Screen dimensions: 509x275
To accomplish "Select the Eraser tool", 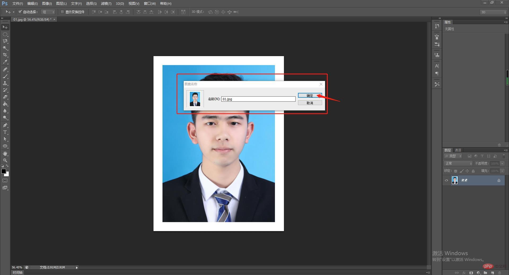I will [5, 97].
